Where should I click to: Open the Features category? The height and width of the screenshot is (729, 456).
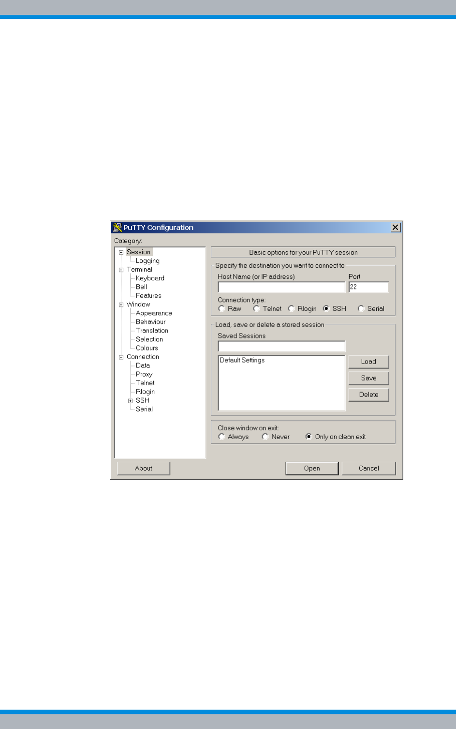click(x=148, y=296)
